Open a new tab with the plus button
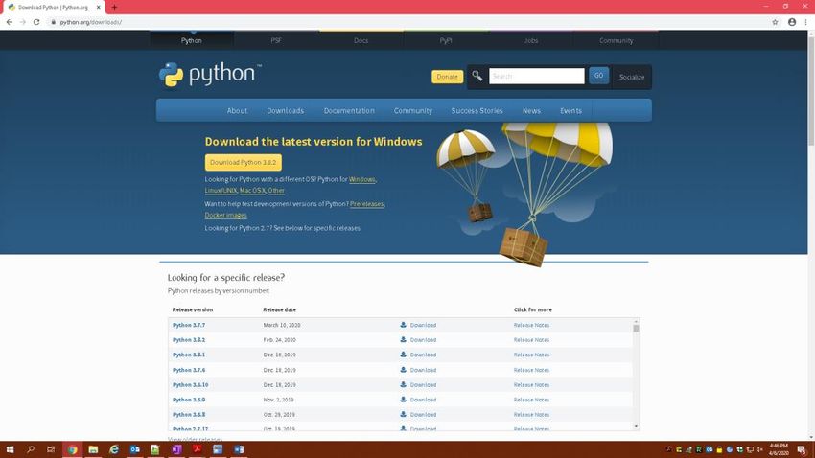Viewport: 815px width, 458px height. click(x=114, y=8)
